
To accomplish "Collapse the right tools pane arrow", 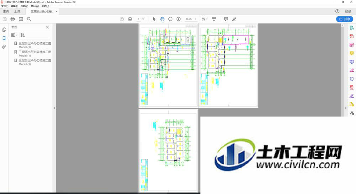I will coord(346,108).
